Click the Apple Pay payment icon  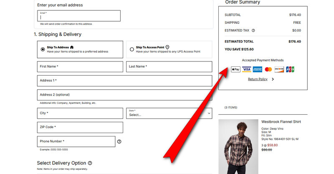tap(236, 69)
